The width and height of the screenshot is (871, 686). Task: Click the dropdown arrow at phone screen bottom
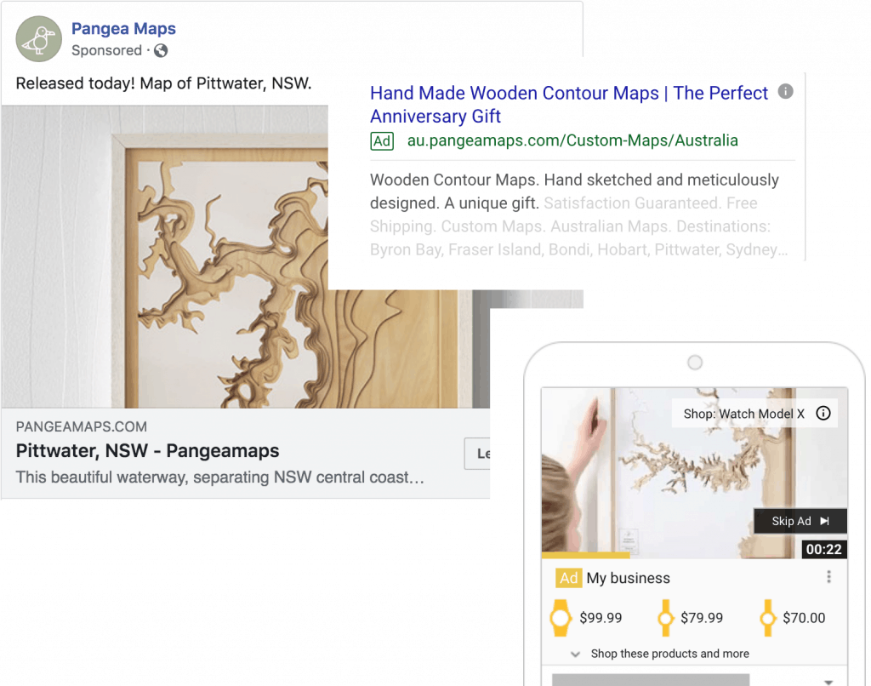pos(828,682)
